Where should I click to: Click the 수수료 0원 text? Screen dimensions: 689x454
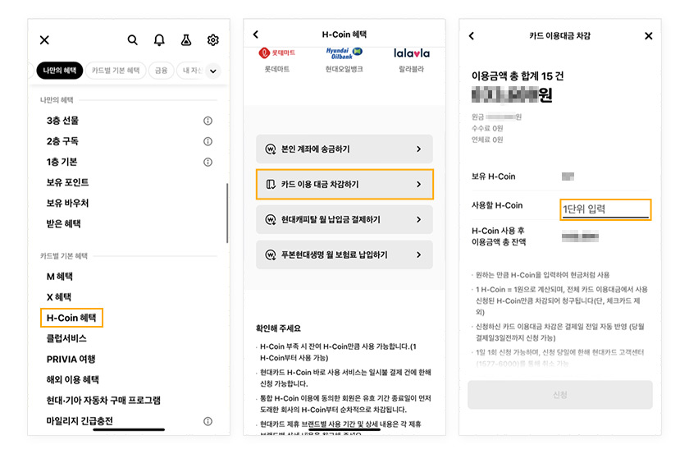point(487,128)
